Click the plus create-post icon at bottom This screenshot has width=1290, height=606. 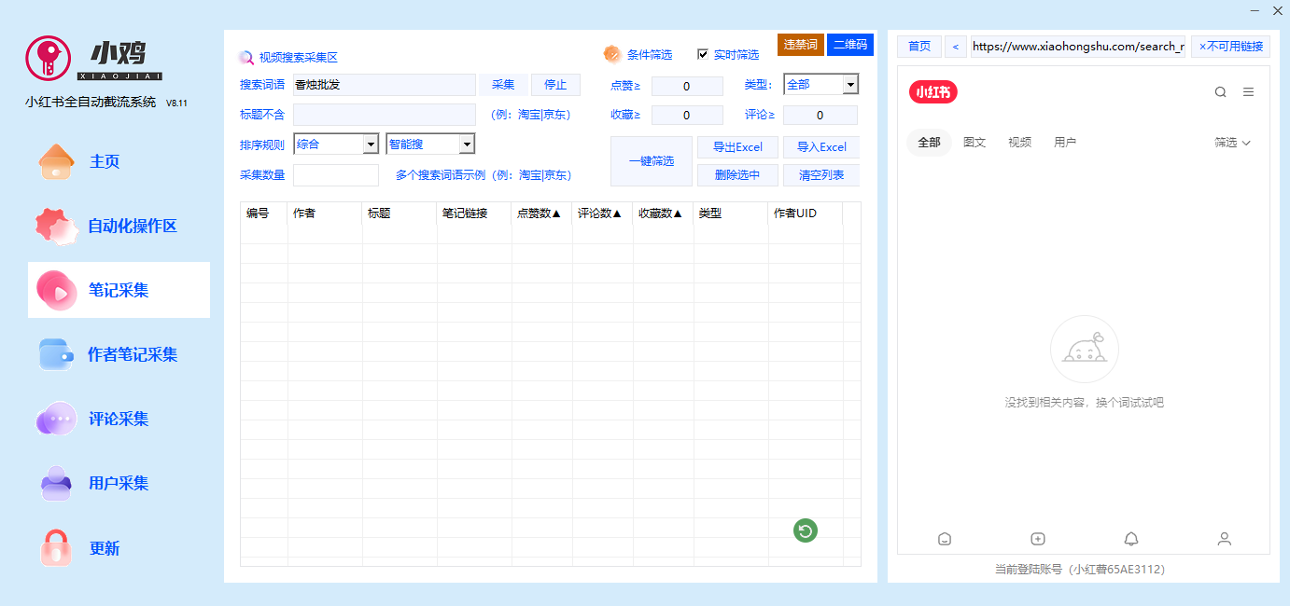(x=1037, y=539)
